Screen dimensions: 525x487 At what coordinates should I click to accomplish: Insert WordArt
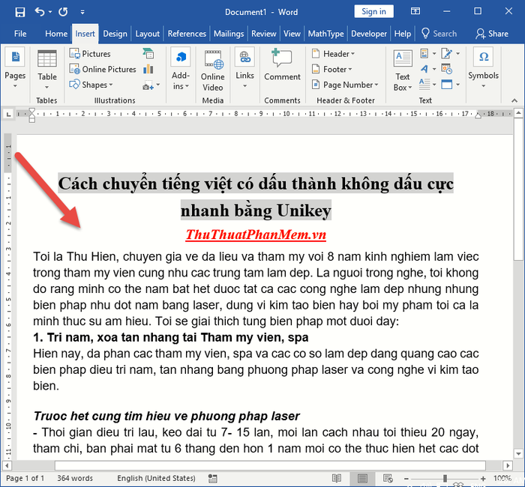pos(428,69)
